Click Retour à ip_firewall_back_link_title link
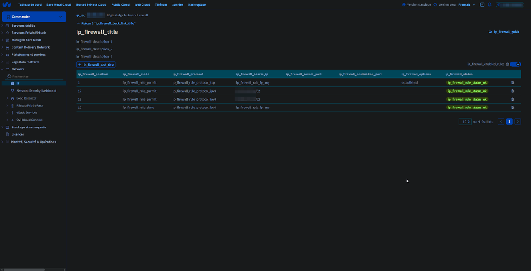Image resolution: width=531 pixels, height=271 pixels. point(106,23)
